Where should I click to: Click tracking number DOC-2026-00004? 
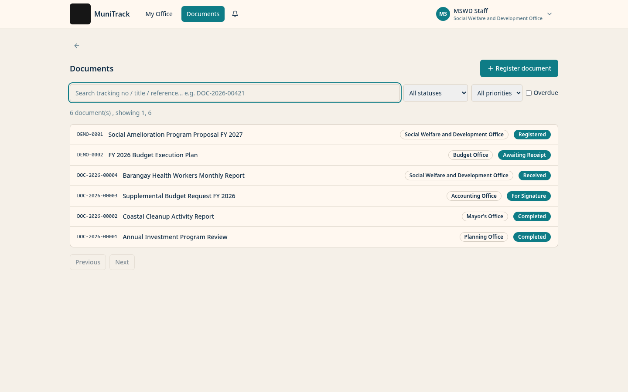97,176
